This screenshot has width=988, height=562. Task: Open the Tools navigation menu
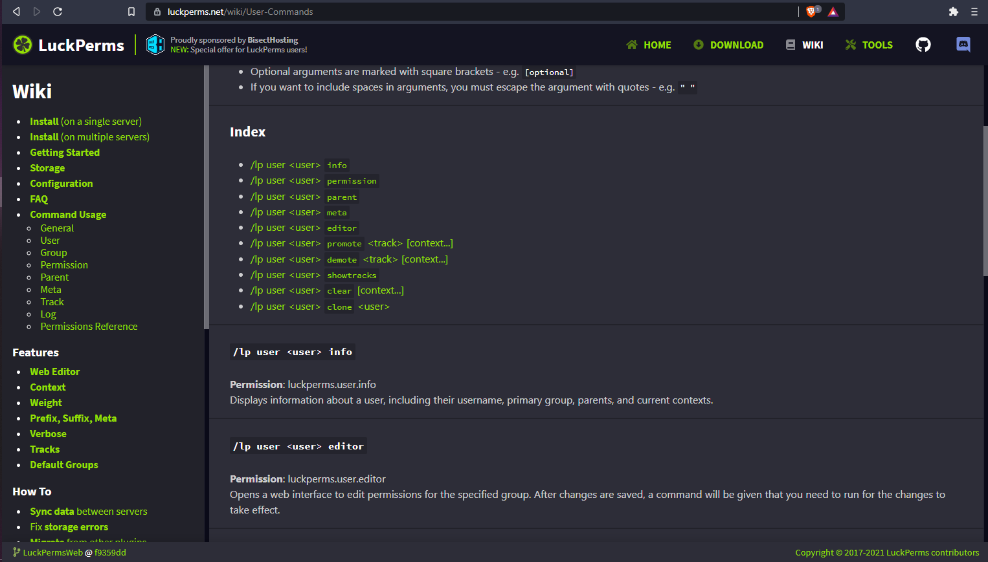tap(869, 45)
